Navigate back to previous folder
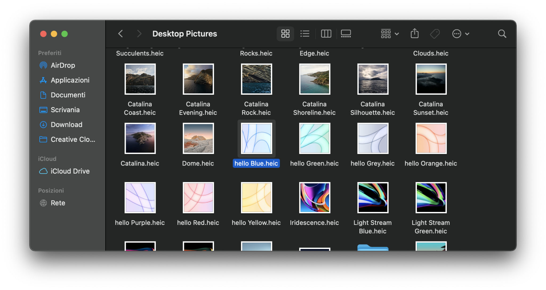 120,34
